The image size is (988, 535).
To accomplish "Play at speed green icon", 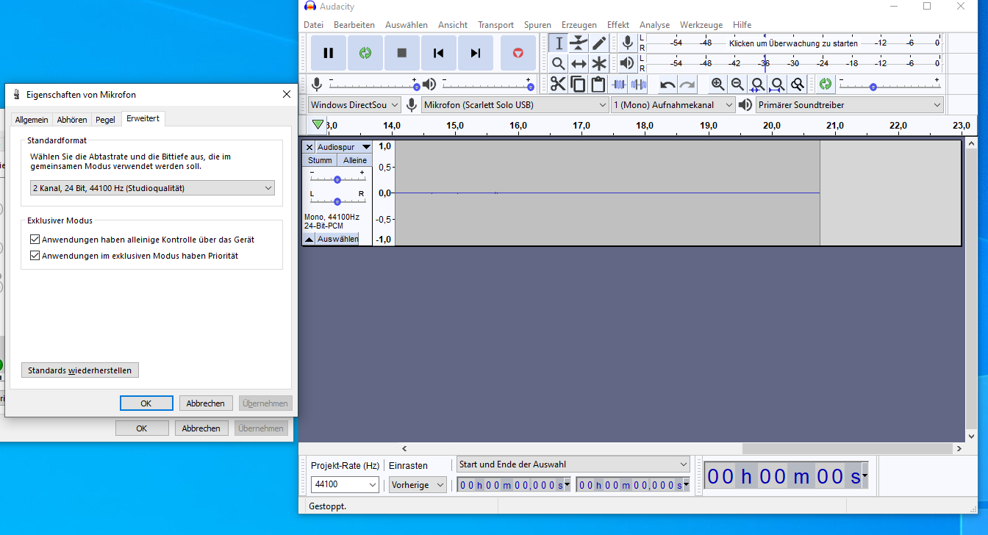I will pos(826,84).
